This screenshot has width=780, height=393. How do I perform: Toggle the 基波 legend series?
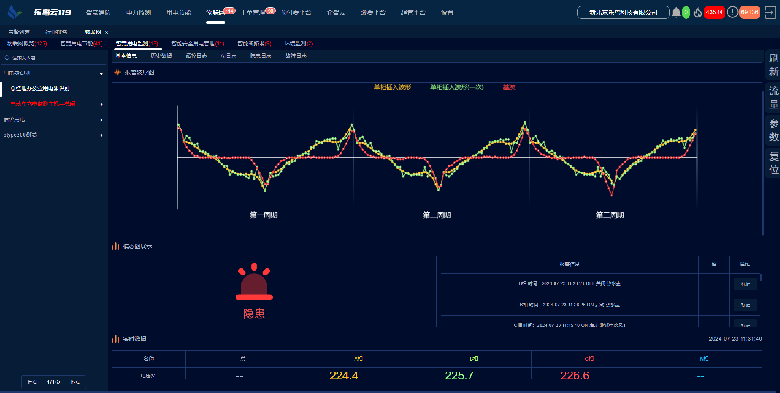coord(509,87)
